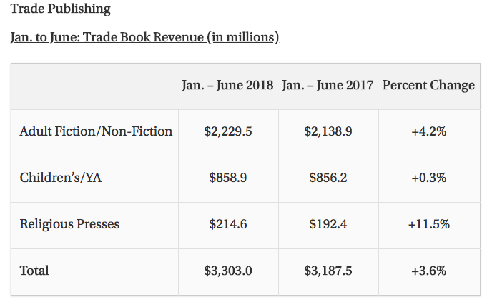Click the $858.9 Children's/YA 2018 value
The image size is (492, 307).
(x=228, y=178)
